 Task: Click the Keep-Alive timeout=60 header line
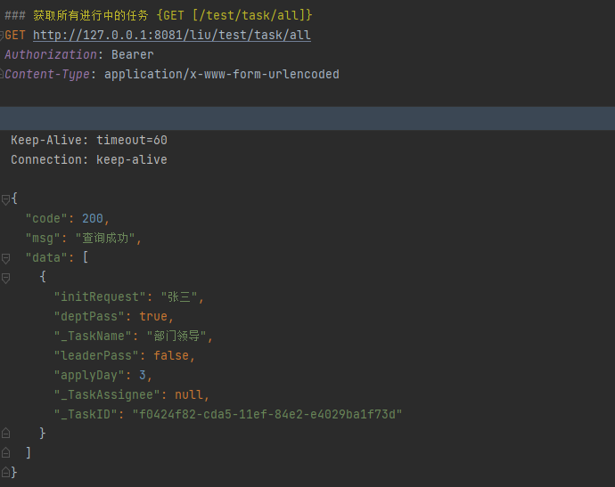tap(89, 141)
